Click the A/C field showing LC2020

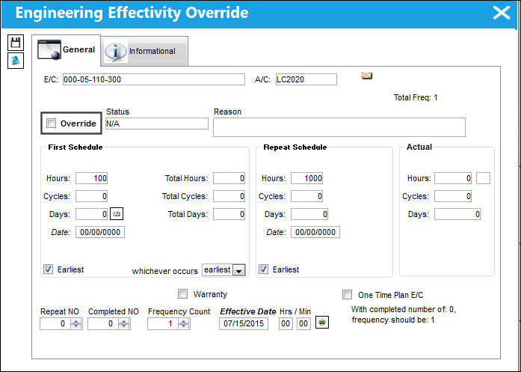[x=306, y=79]
